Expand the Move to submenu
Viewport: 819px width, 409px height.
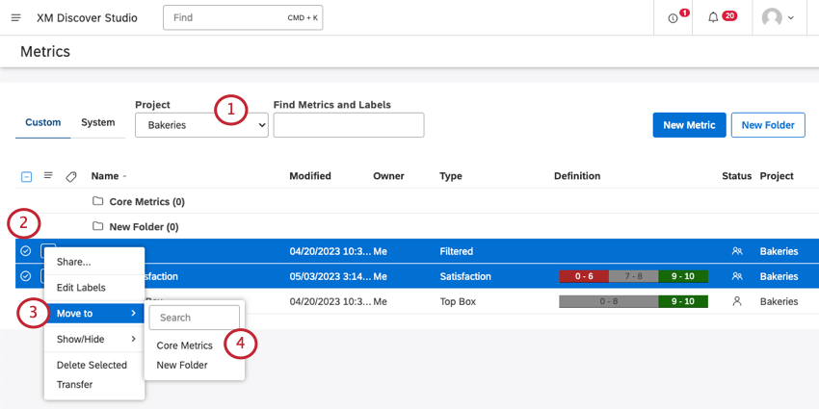(x=93, y=314)
